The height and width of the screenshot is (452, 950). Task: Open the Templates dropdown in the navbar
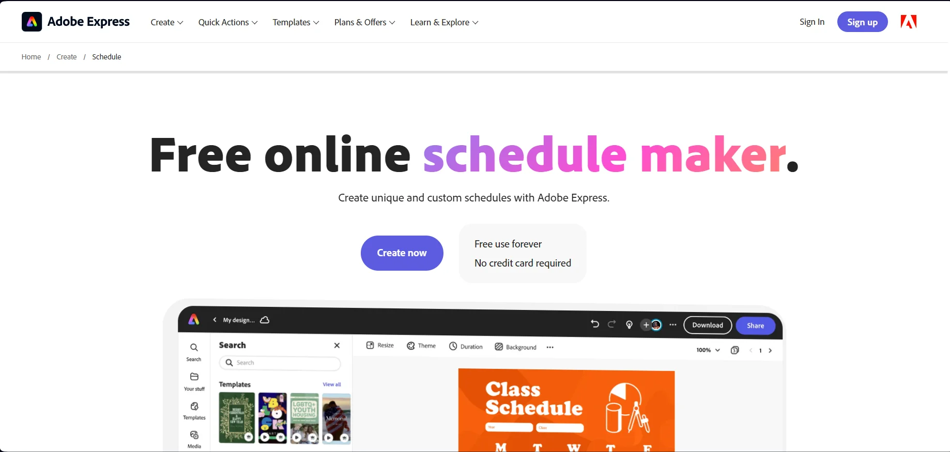point(296,22)
